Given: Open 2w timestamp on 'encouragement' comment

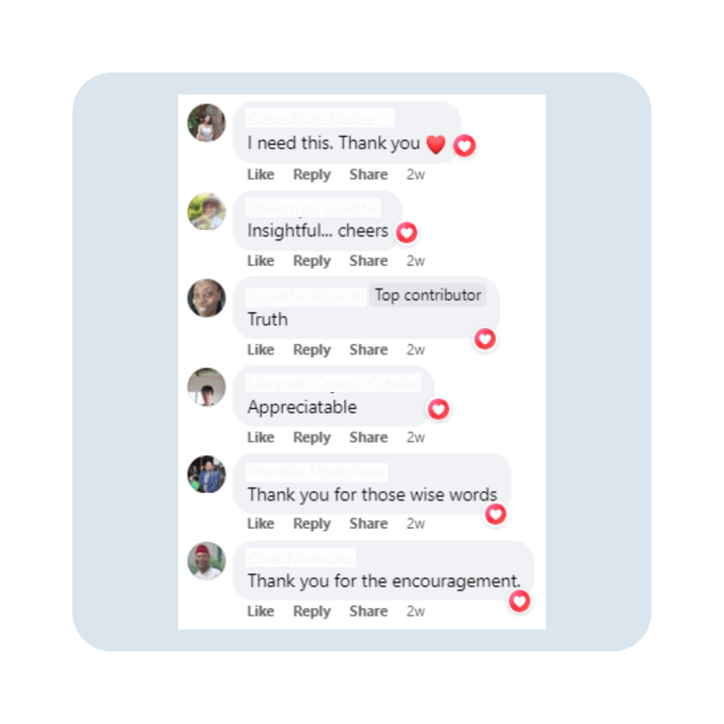Looking at the screenshot, I should (416, 611).
